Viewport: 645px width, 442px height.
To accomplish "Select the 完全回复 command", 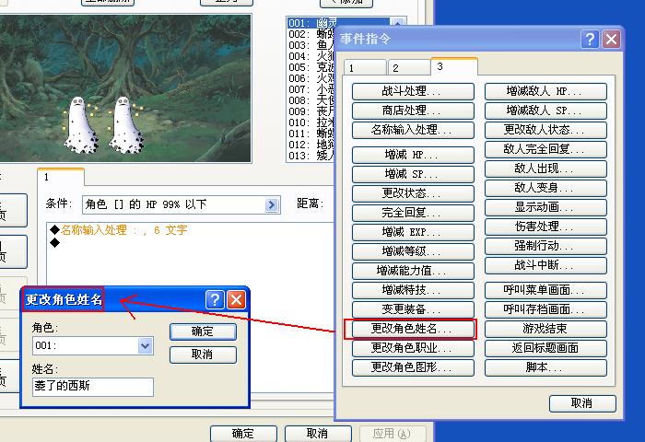I will click(x=413, y=213).
